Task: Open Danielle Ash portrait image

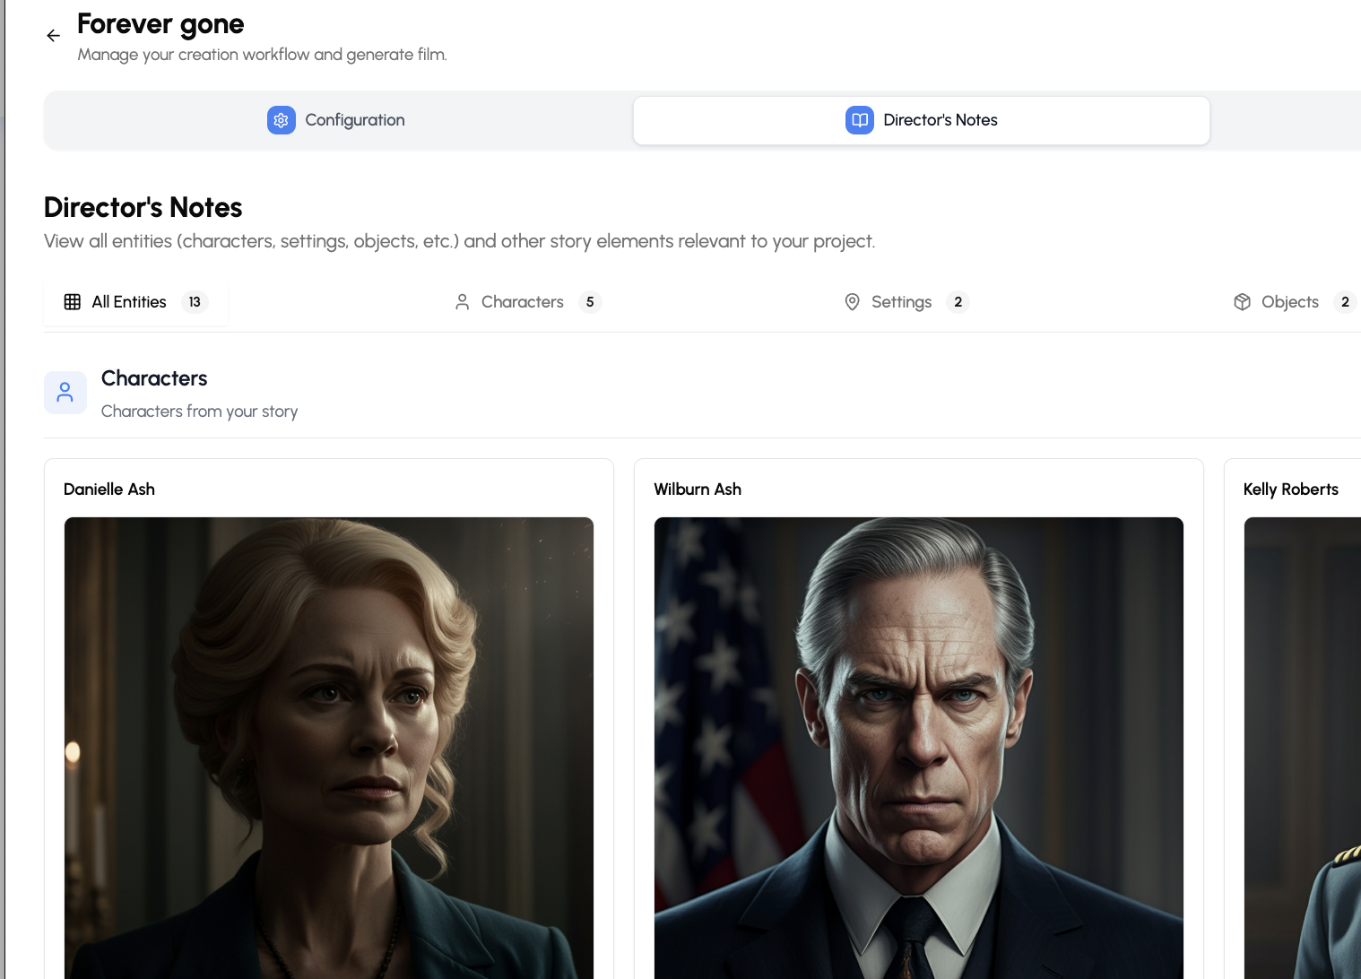Action: (329, 748)
